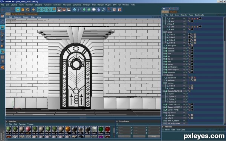226x141 pixels.
Task: Toggle the Z axis lock icon
Action: (49, 10)
